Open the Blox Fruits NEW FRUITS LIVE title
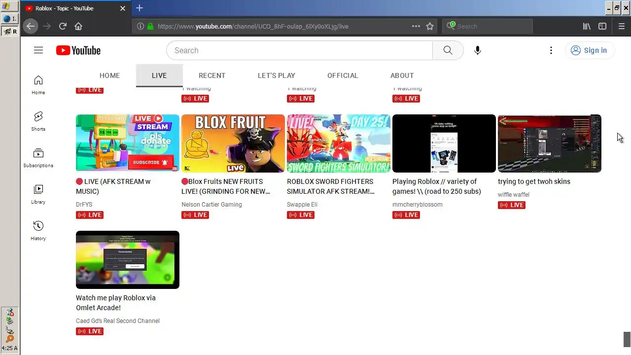Viewport: 631px width, 355px height. 226,186
